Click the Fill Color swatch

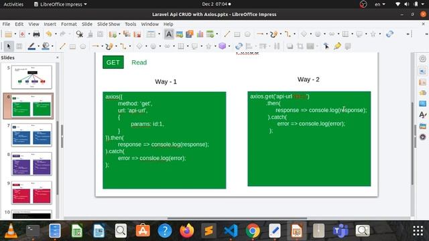pyautogui.click(x=46, y=46)
